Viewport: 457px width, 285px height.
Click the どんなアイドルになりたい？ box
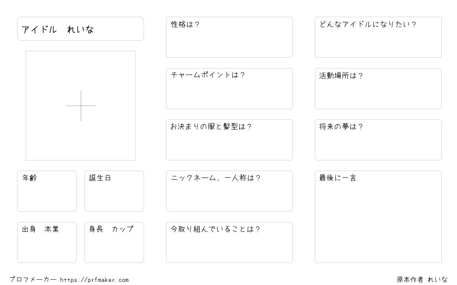(x=378, y=37)
